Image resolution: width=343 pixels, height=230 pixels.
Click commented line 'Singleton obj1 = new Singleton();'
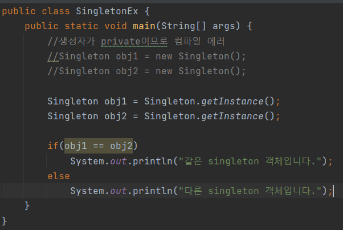[x=147, y=57]
